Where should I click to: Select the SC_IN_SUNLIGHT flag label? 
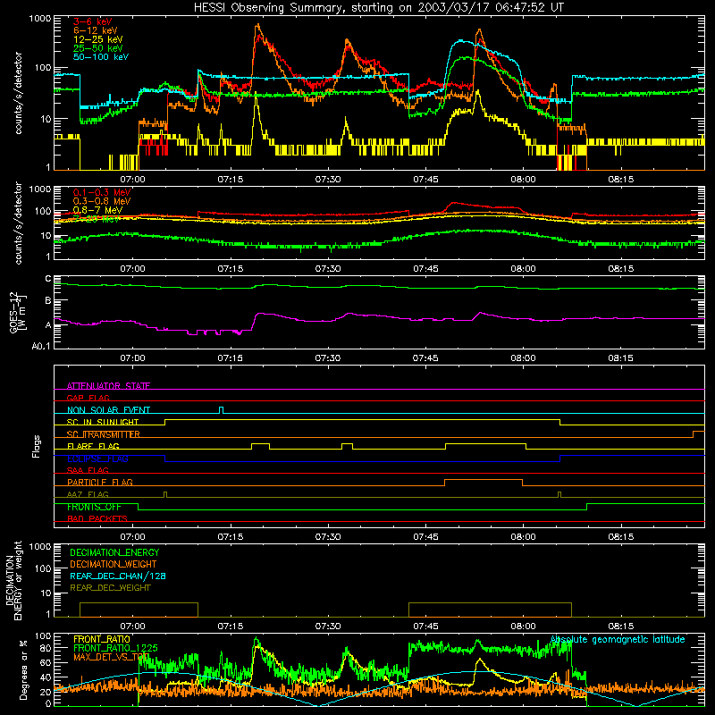[103, 422]
